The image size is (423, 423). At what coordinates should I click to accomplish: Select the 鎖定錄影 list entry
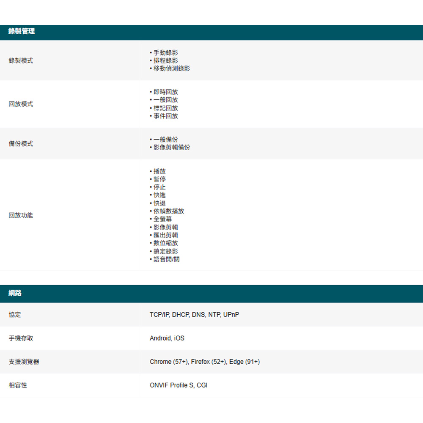tap(165, 251)
